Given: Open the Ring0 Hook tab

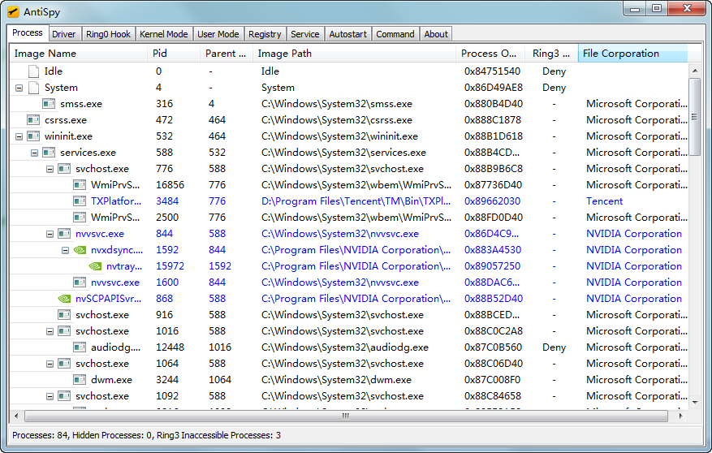Looking at the screenshot, I should (108, 34).
